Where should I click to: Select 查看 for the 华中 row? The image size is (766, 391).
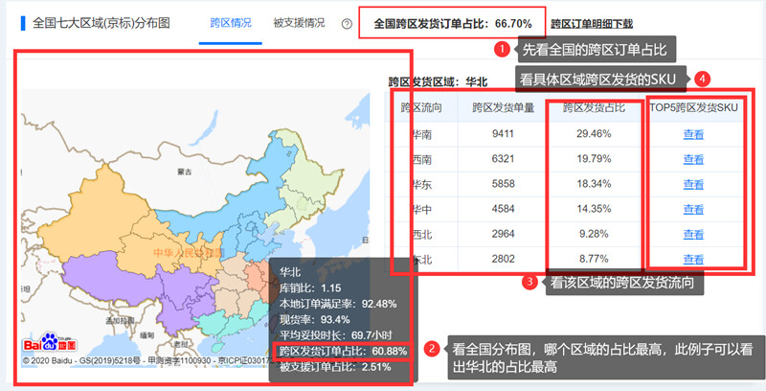click(693, 209)
